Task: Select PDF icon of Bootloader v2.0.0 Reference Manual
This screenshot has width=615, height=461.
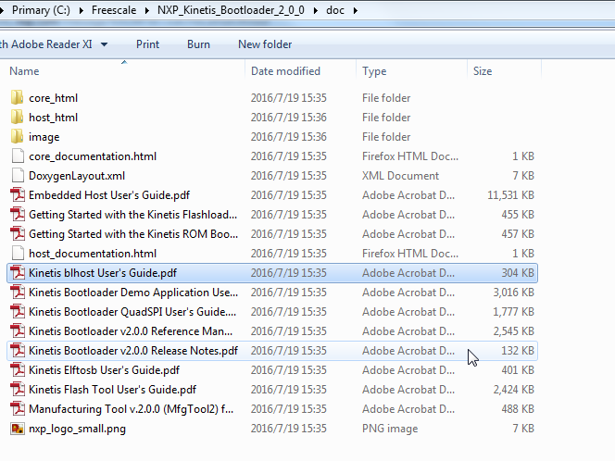Action: (x=18, y=331)
